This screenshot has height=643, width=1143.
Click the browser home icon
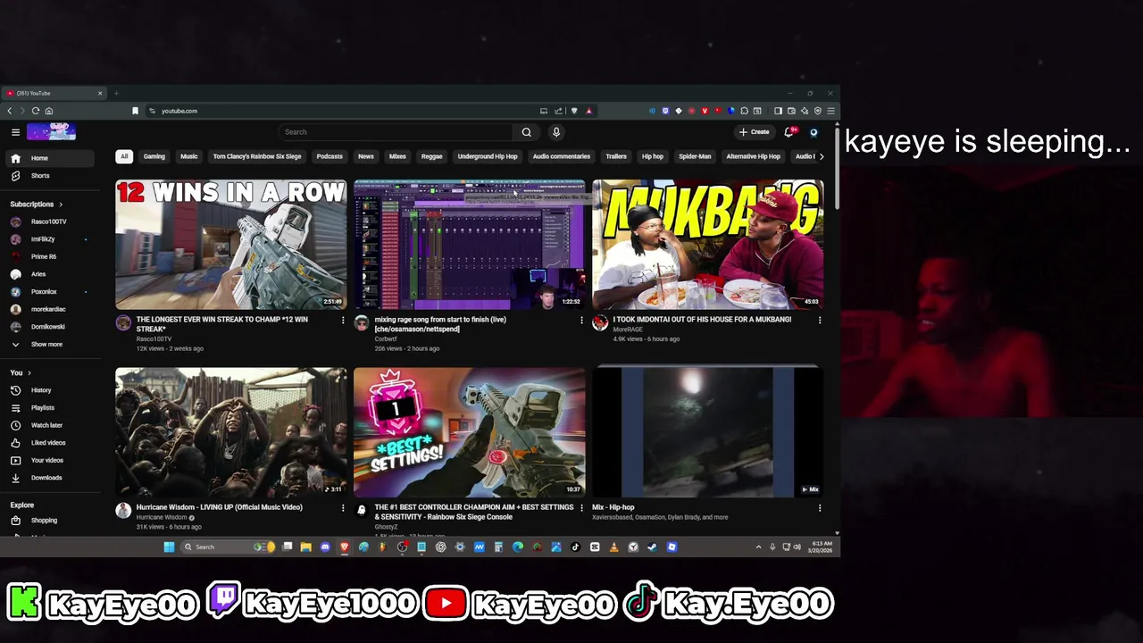49,111
